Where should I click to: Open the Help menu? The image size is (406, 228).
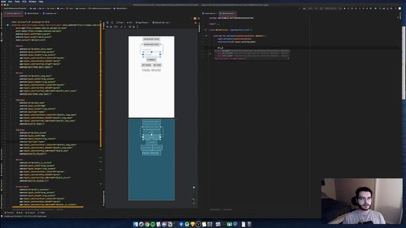tap(41, 1)
